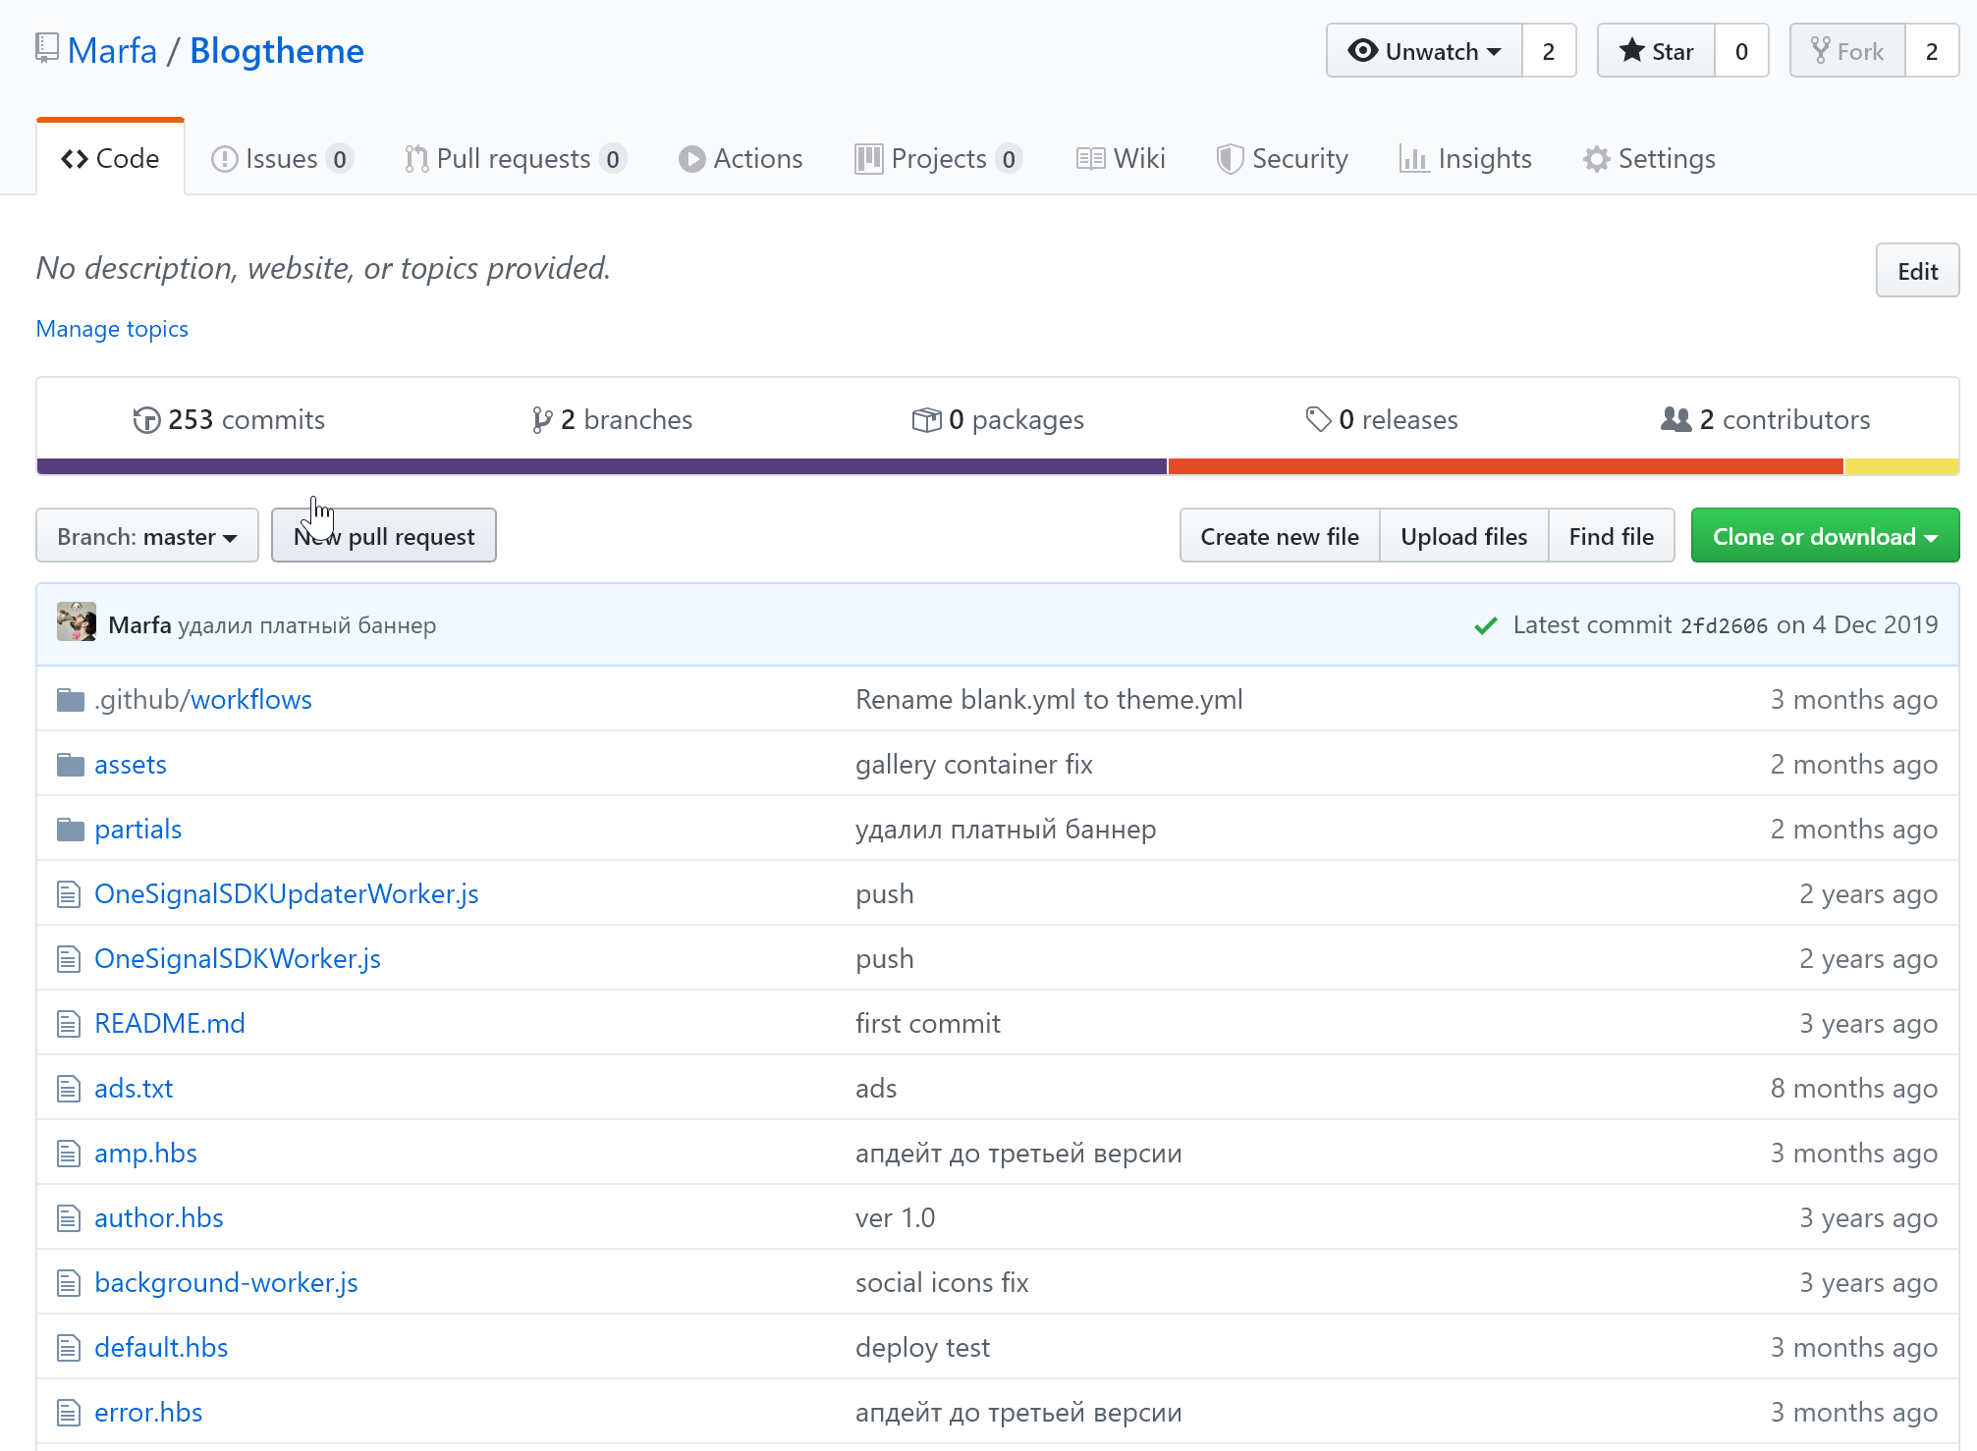1977x1451 pixels.
Task: Switch to the Actions tab
Action: pyautogui.click(x=741, y=158)
